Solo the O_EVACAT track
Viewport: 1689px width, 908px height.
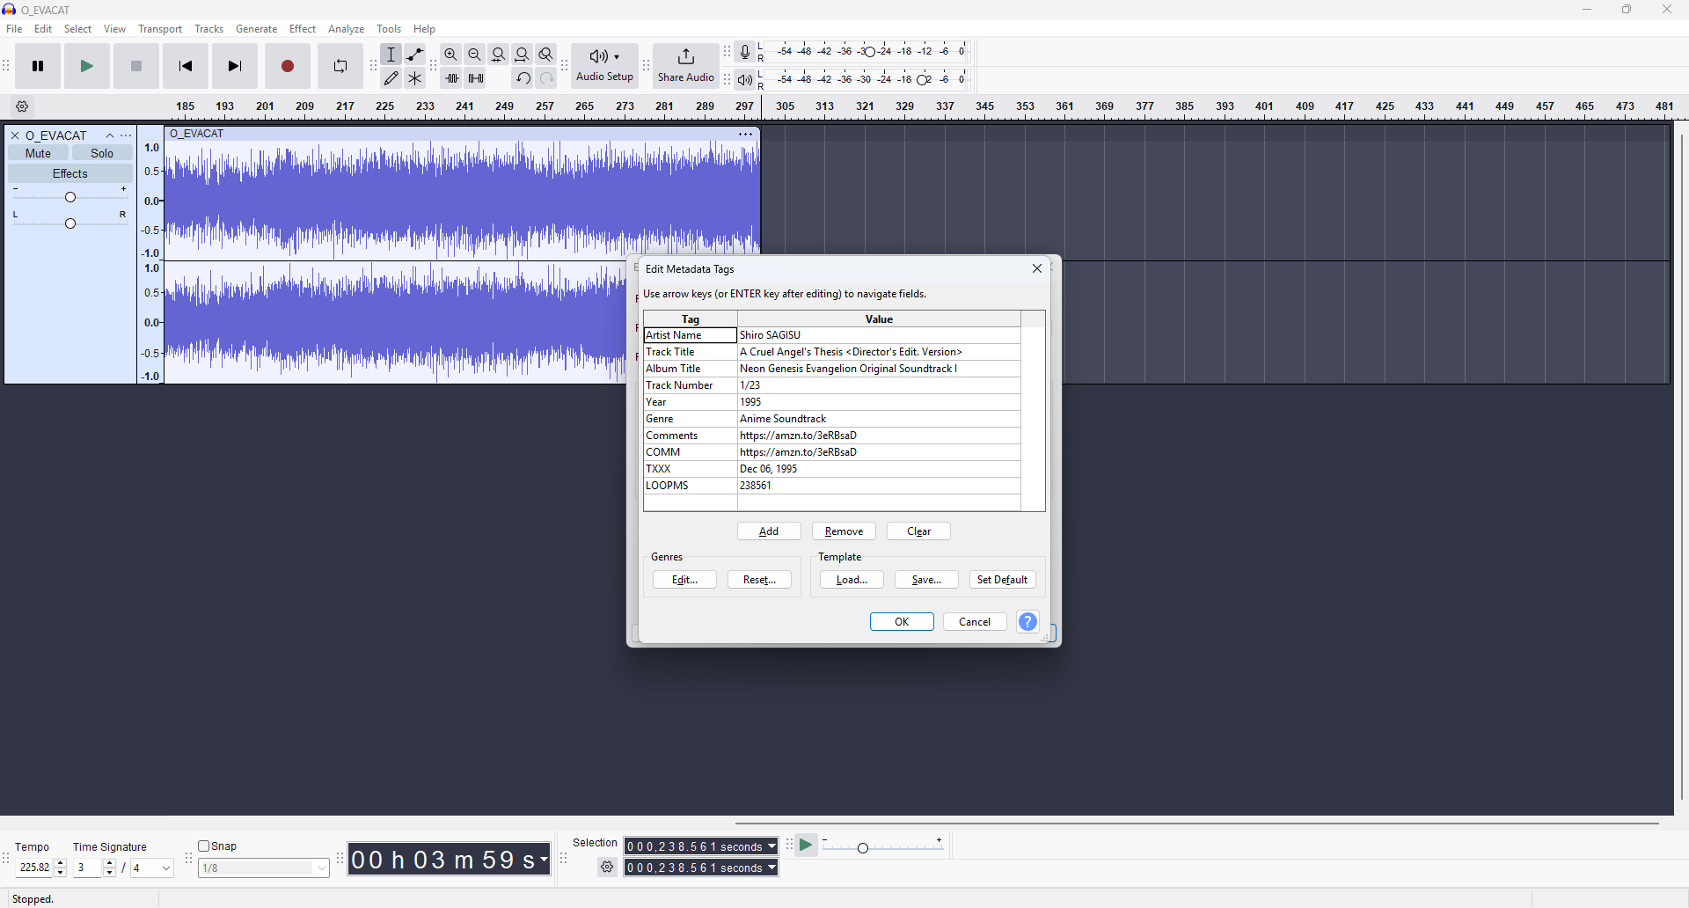click(102, 153)
